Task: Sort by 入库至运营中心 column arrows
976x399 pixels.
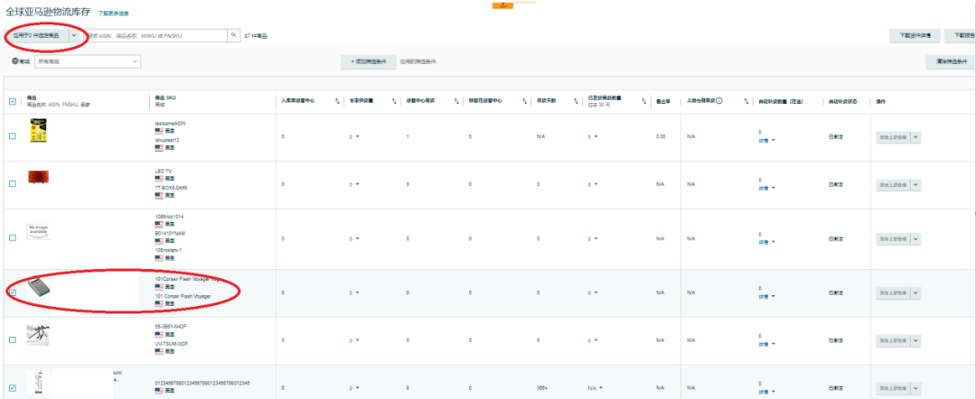Action: 337,101
